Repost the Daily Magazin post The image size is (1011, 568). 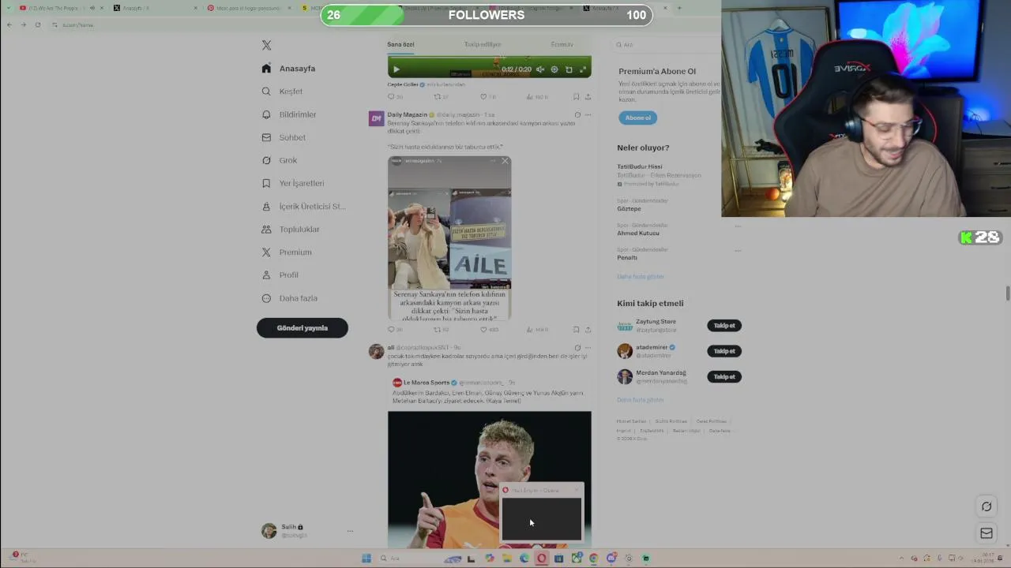441,330
